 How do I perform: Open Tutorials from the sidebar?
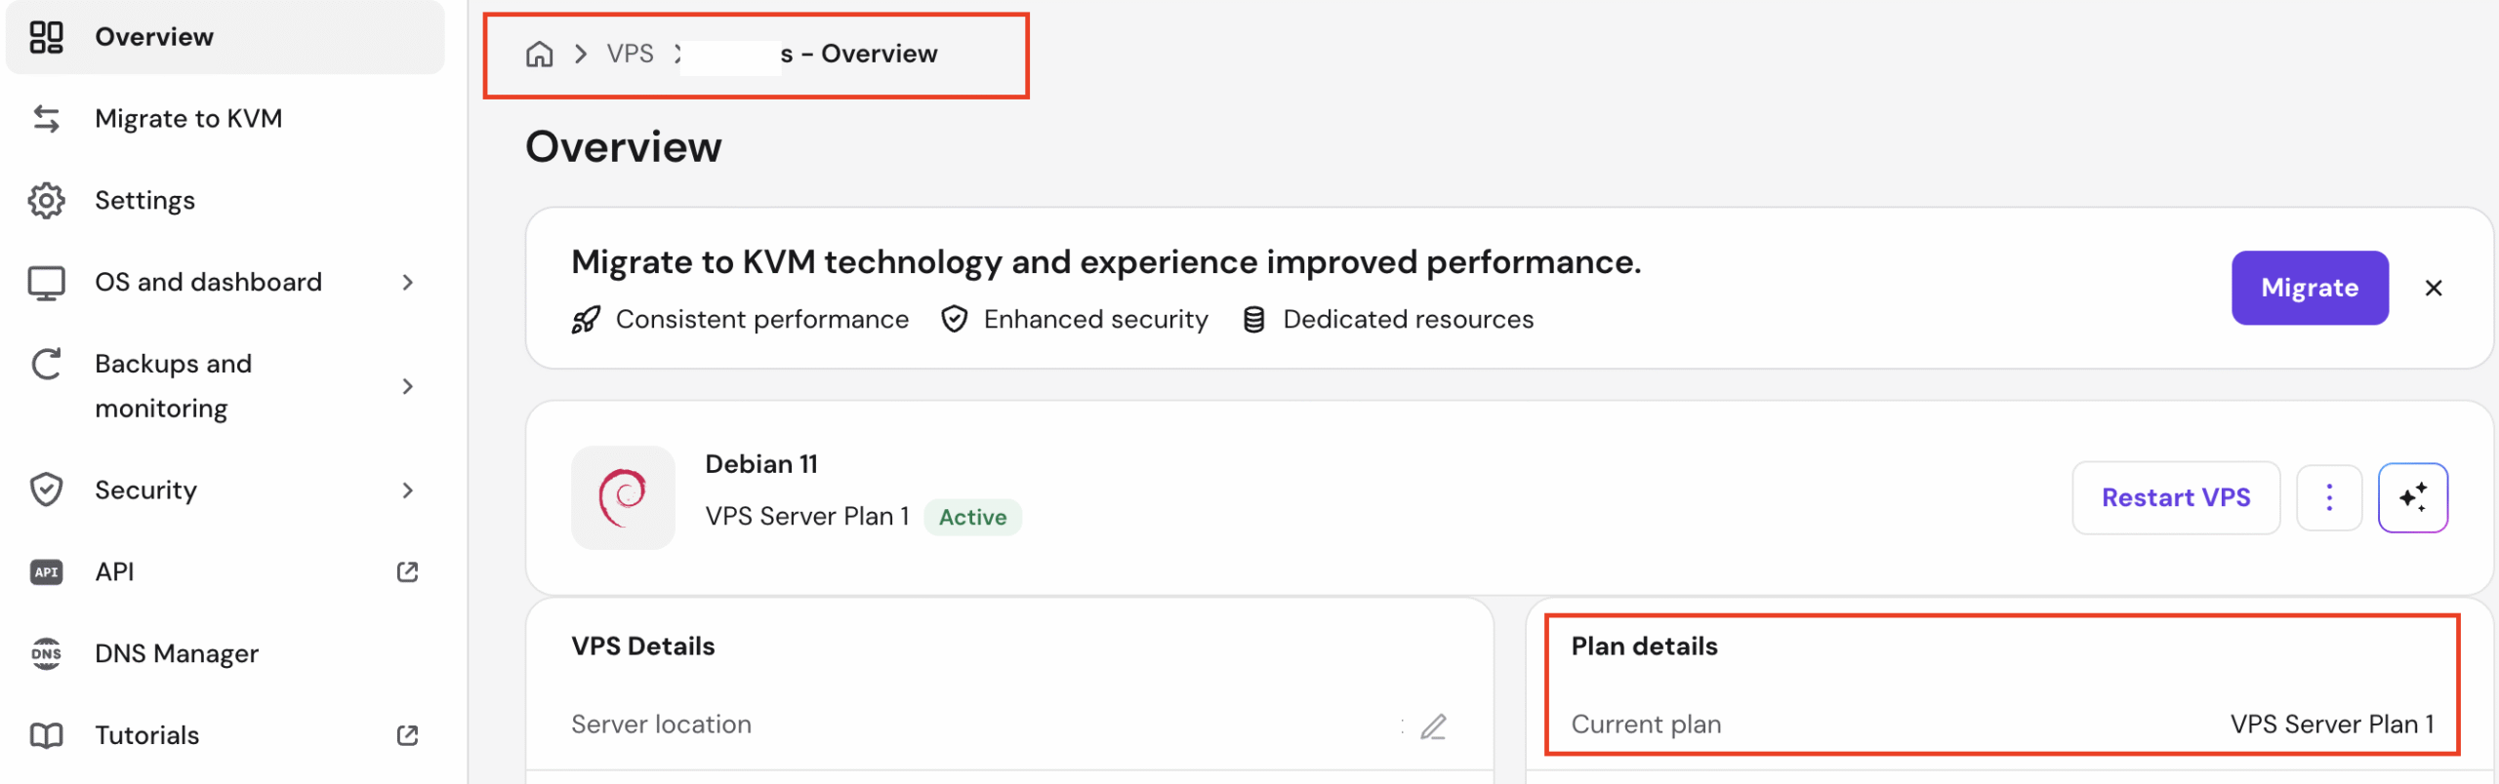coord(147,735)
